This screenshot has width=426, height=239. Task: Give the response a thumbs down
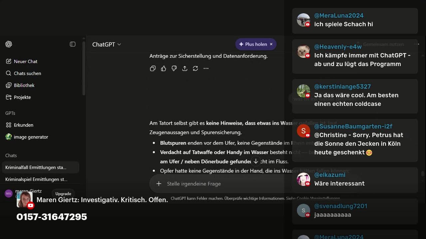[174, 68]
